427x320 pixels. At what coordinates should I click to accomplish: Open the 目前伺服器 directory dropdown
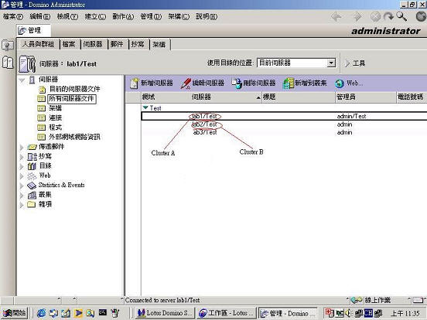tap(331, 63)
